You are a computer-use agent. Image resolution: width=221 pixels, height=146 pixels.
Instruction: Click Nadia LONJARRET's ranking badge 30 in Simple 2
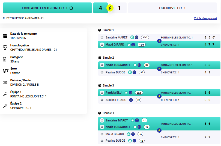point(147,65)
